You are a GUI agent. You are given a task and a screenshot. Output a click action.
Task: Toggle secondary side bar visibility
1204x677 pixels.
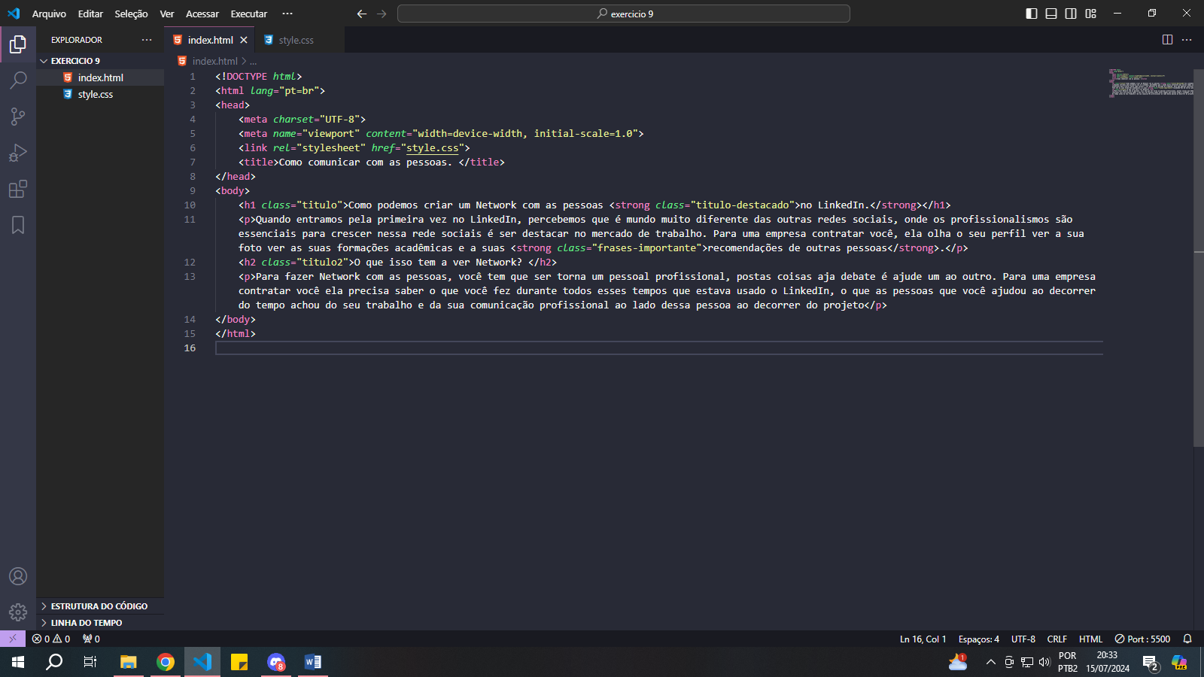coord(1071,14)
